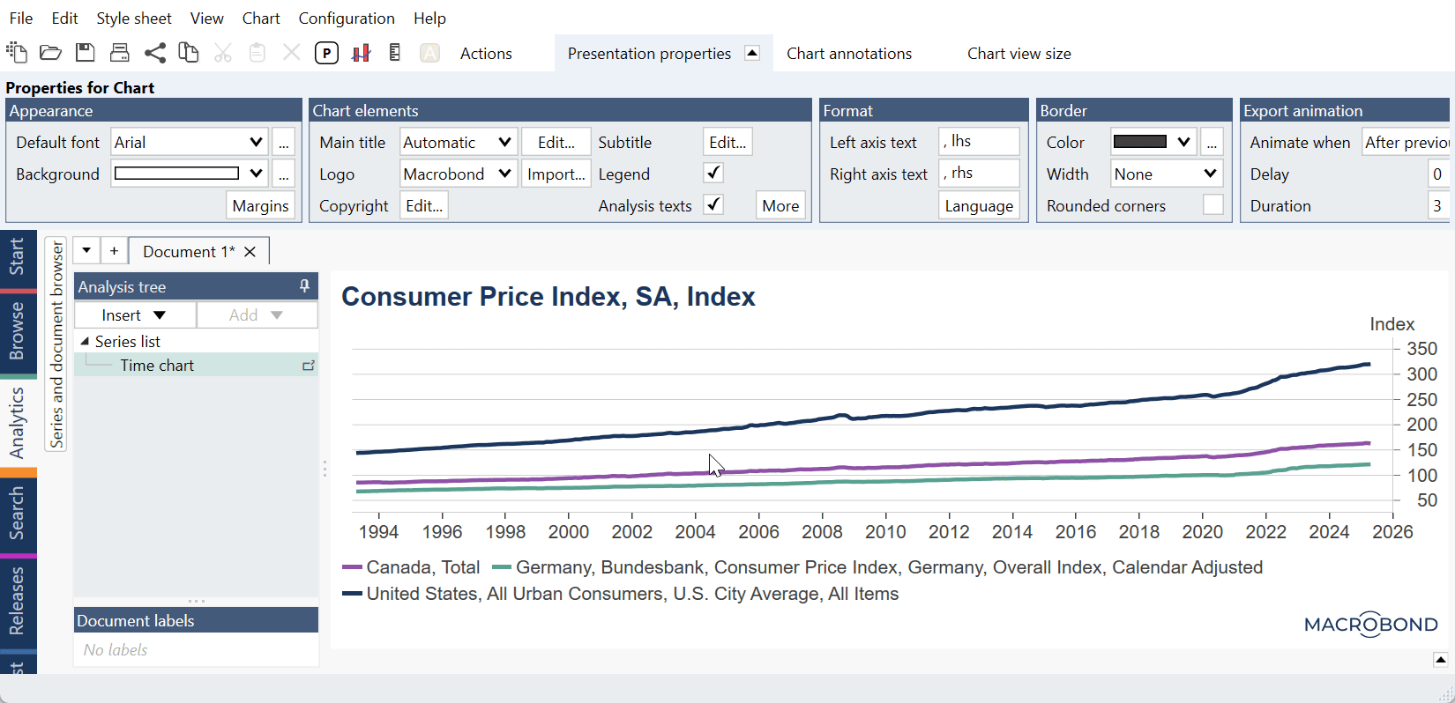Click the Left axis text input field

pos(979,142)
